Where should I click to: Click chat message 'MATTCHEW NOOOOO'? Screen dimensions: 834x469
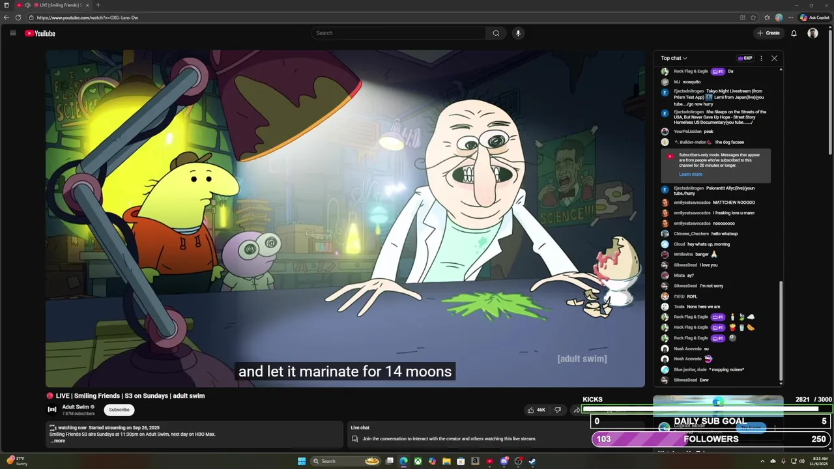(x=714, y=203)
